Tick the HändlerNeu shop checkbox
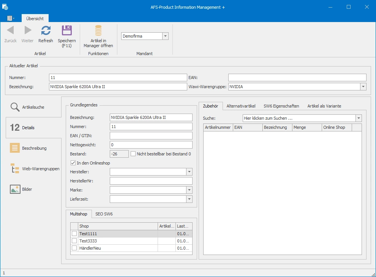Screen dimensions: 376x277 point(74,248)
